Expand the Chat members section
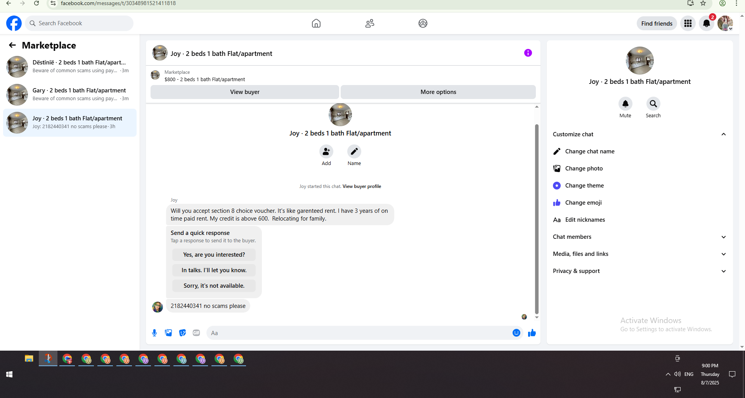745x398 pixels. 639,237
